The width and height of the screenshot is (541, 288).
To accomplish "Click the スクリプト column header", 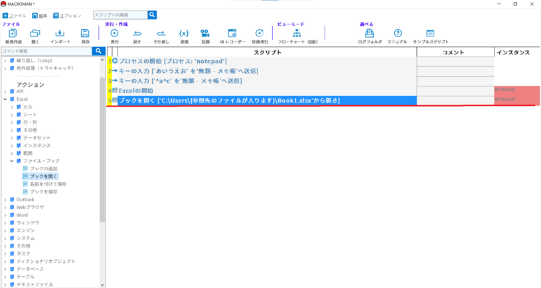I will tap(268, 52).
